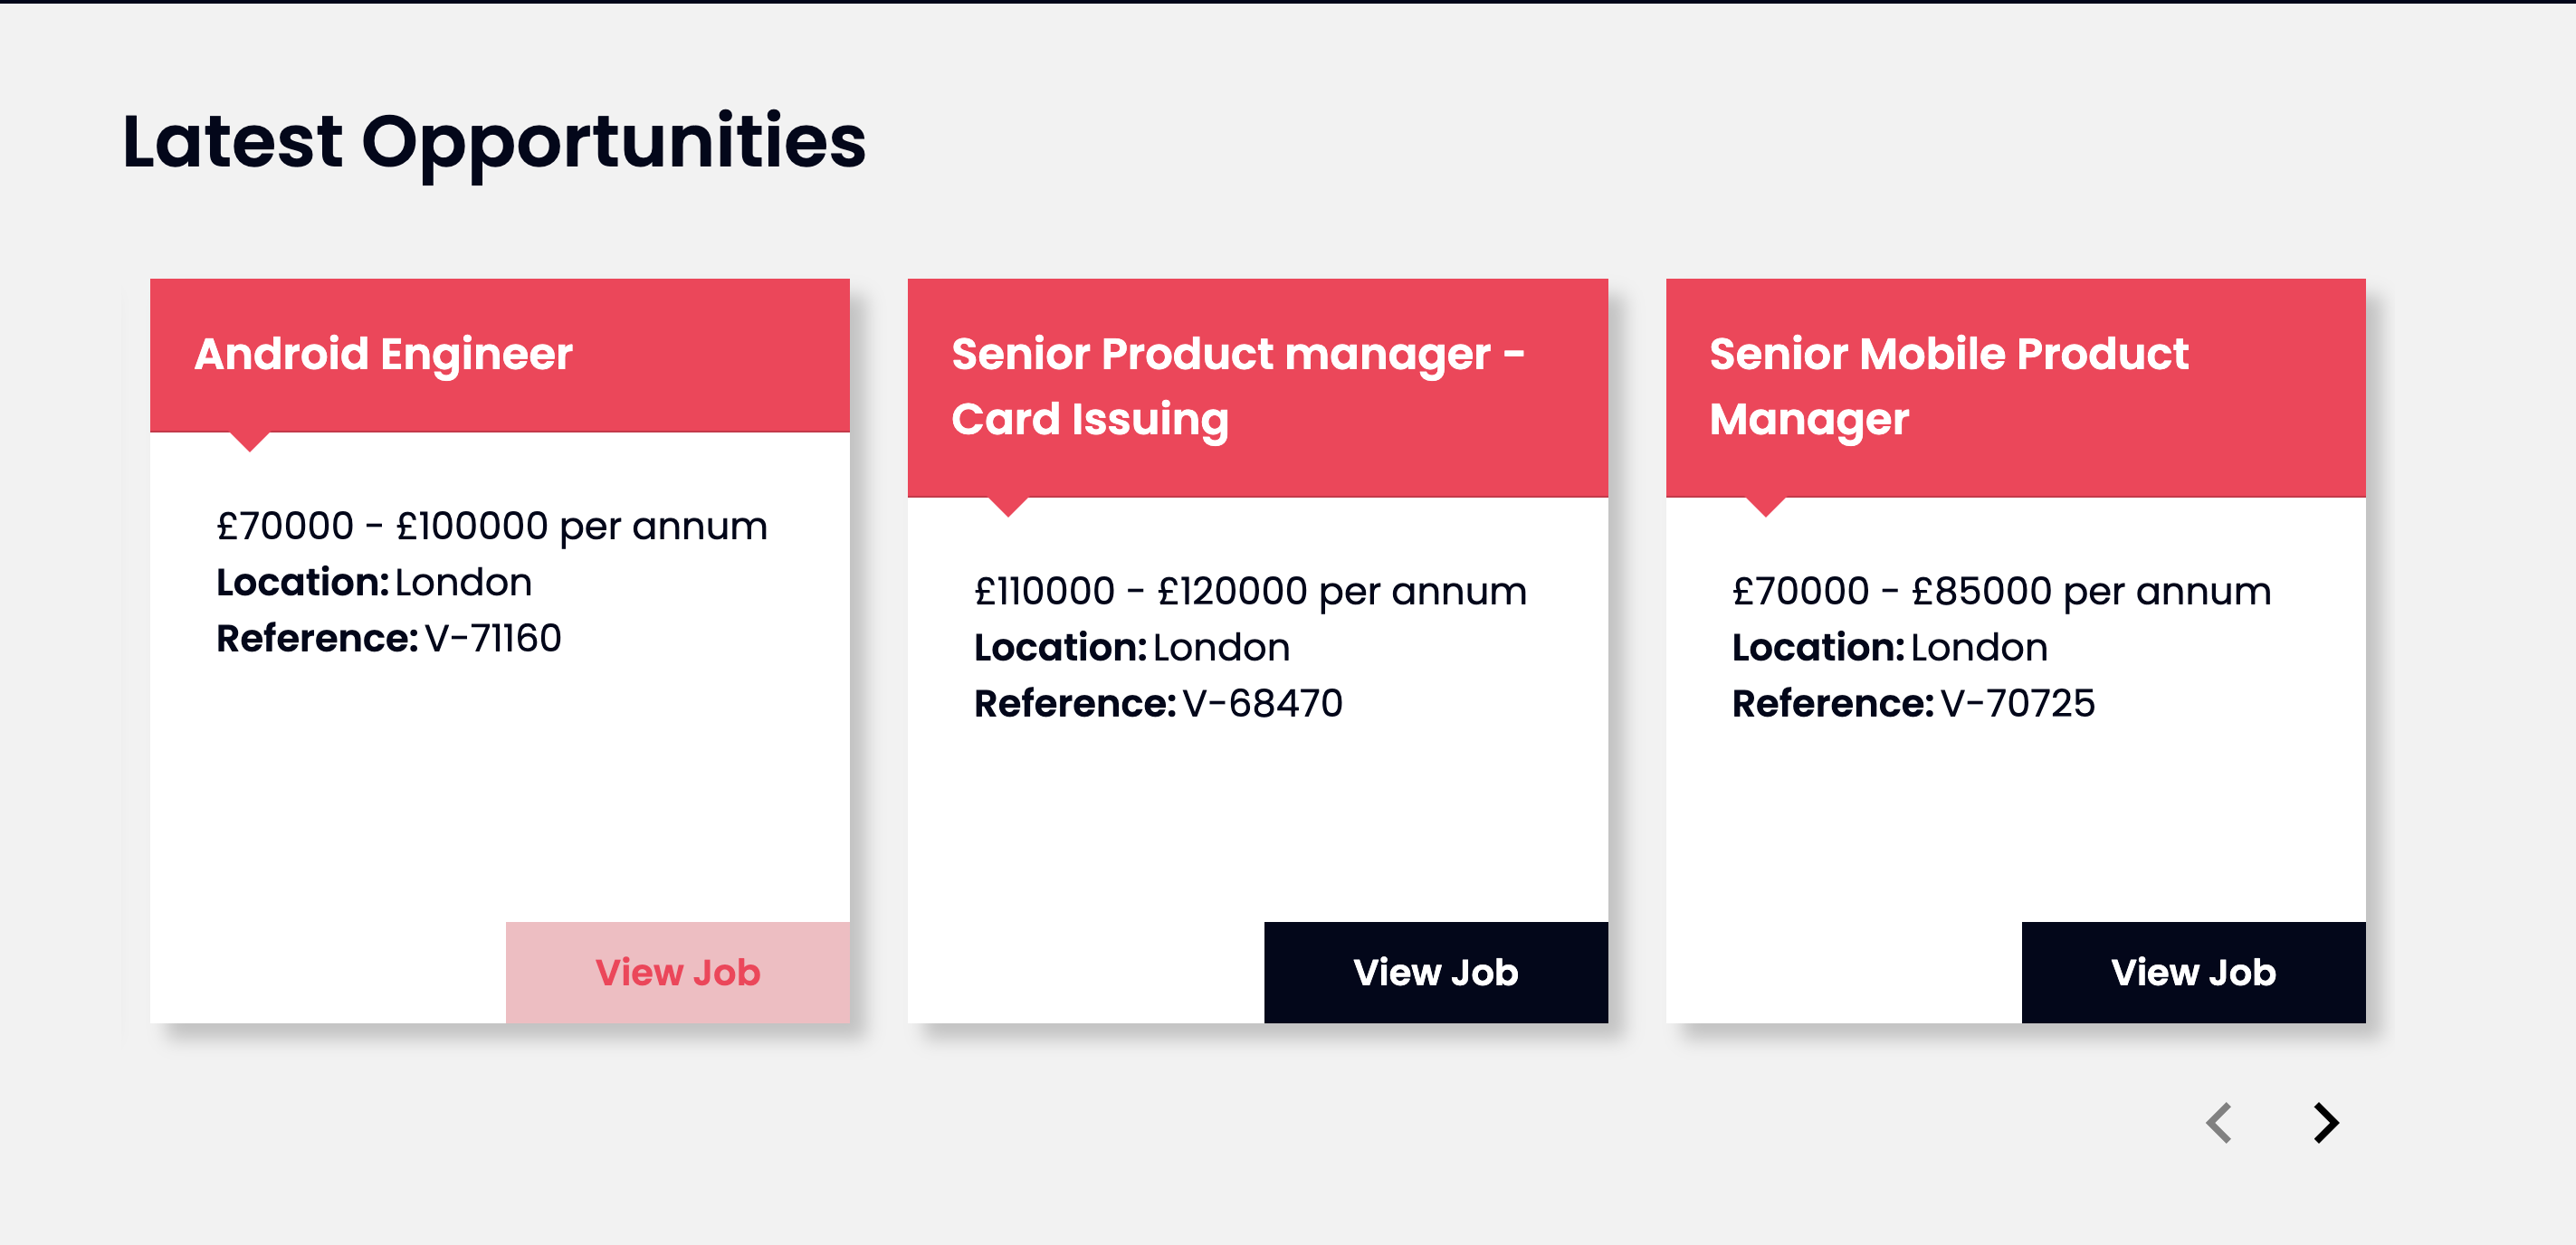Click London location on Card Issuing card
The image size is (2576, 1245).
tap(1221, 647)
